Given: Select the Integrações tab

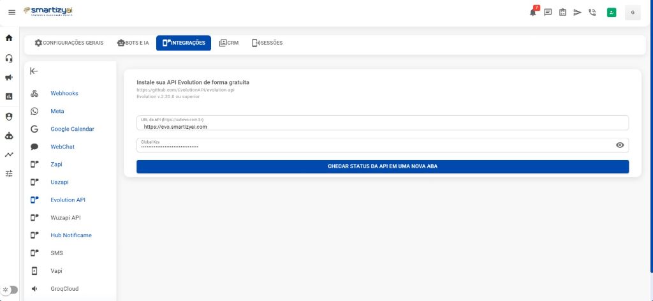Looking at the screenshot, I should [x=184, y=43].
